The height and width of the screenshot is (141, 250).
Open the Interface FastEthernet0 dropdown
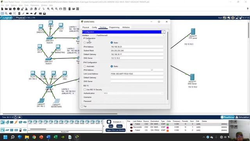tap(130, 35)
